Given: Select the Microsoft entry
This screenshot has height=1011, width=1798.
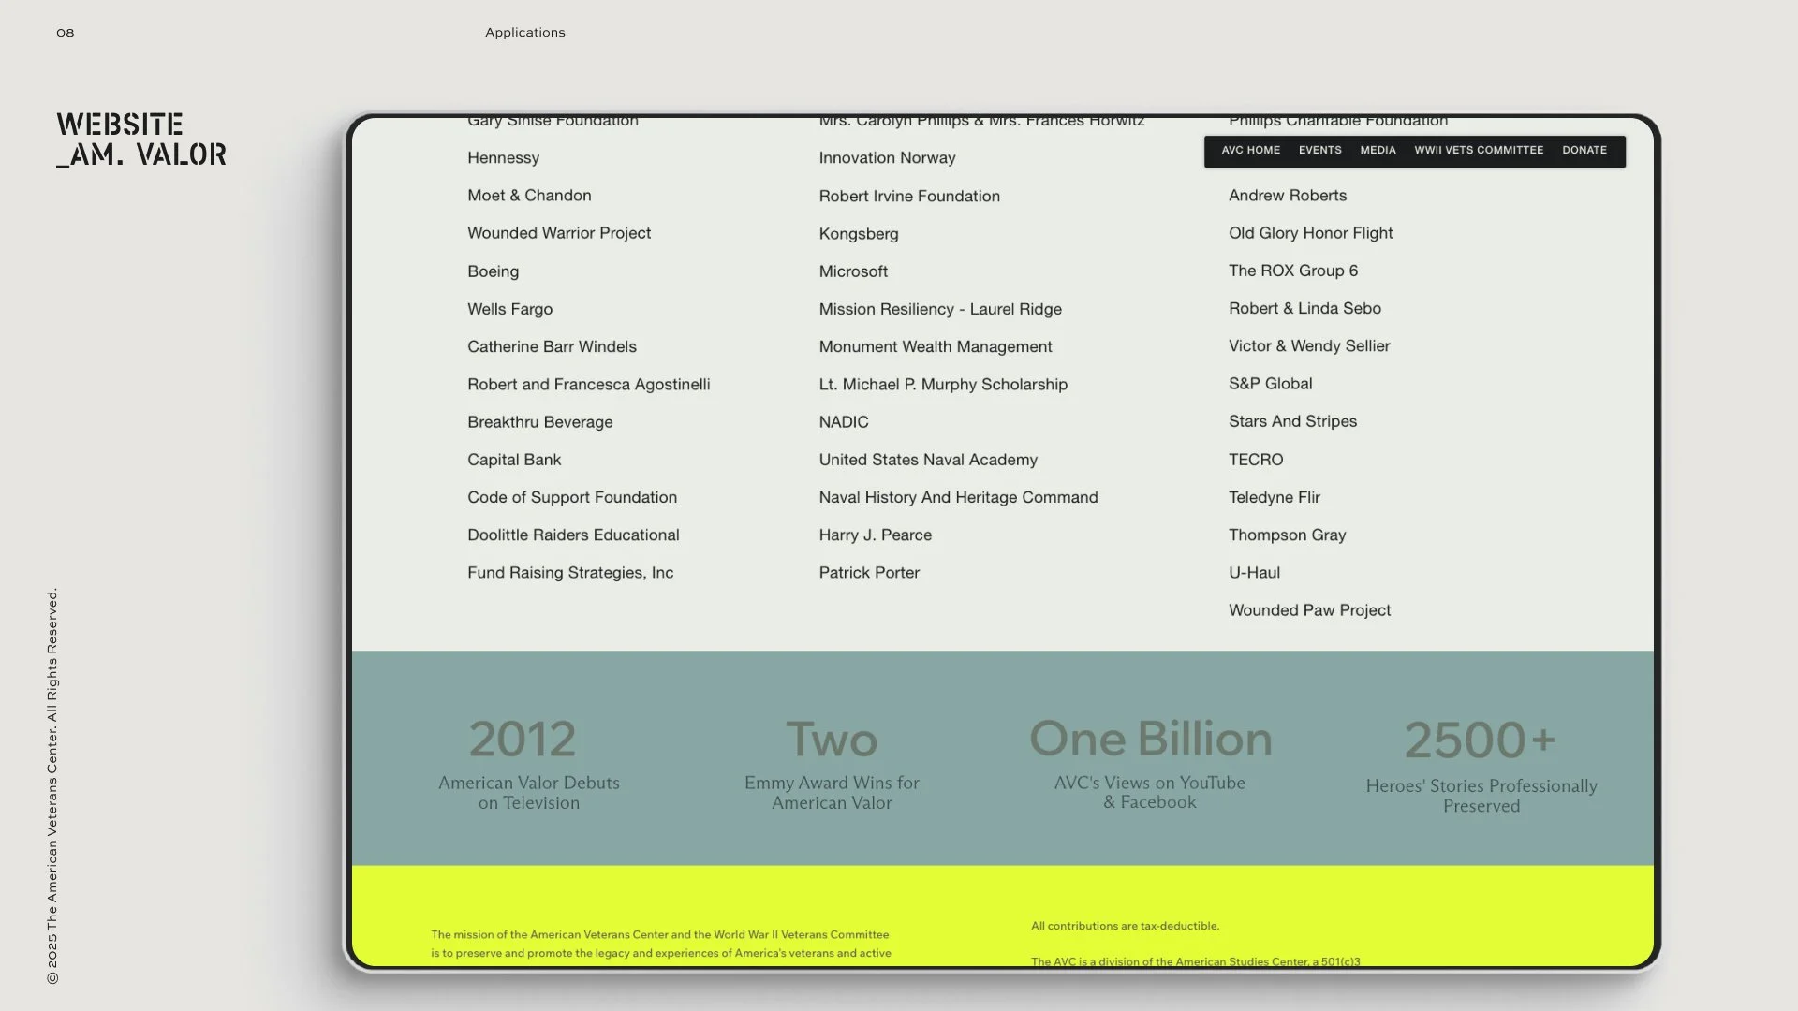Looking at the screenshot, I should [853, 271].
